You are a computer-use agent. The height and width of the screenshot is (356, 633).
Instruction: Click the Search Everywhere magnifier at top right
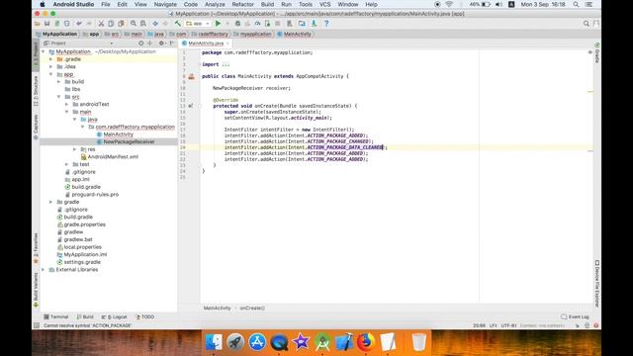click(x=587, y=24)
